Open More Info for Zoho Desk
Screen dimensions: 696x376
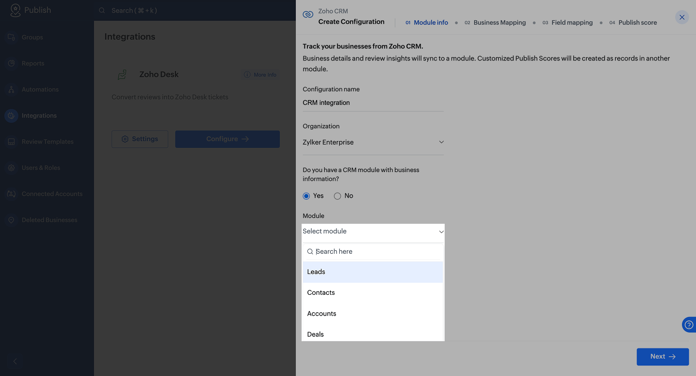tap(260, 75)
